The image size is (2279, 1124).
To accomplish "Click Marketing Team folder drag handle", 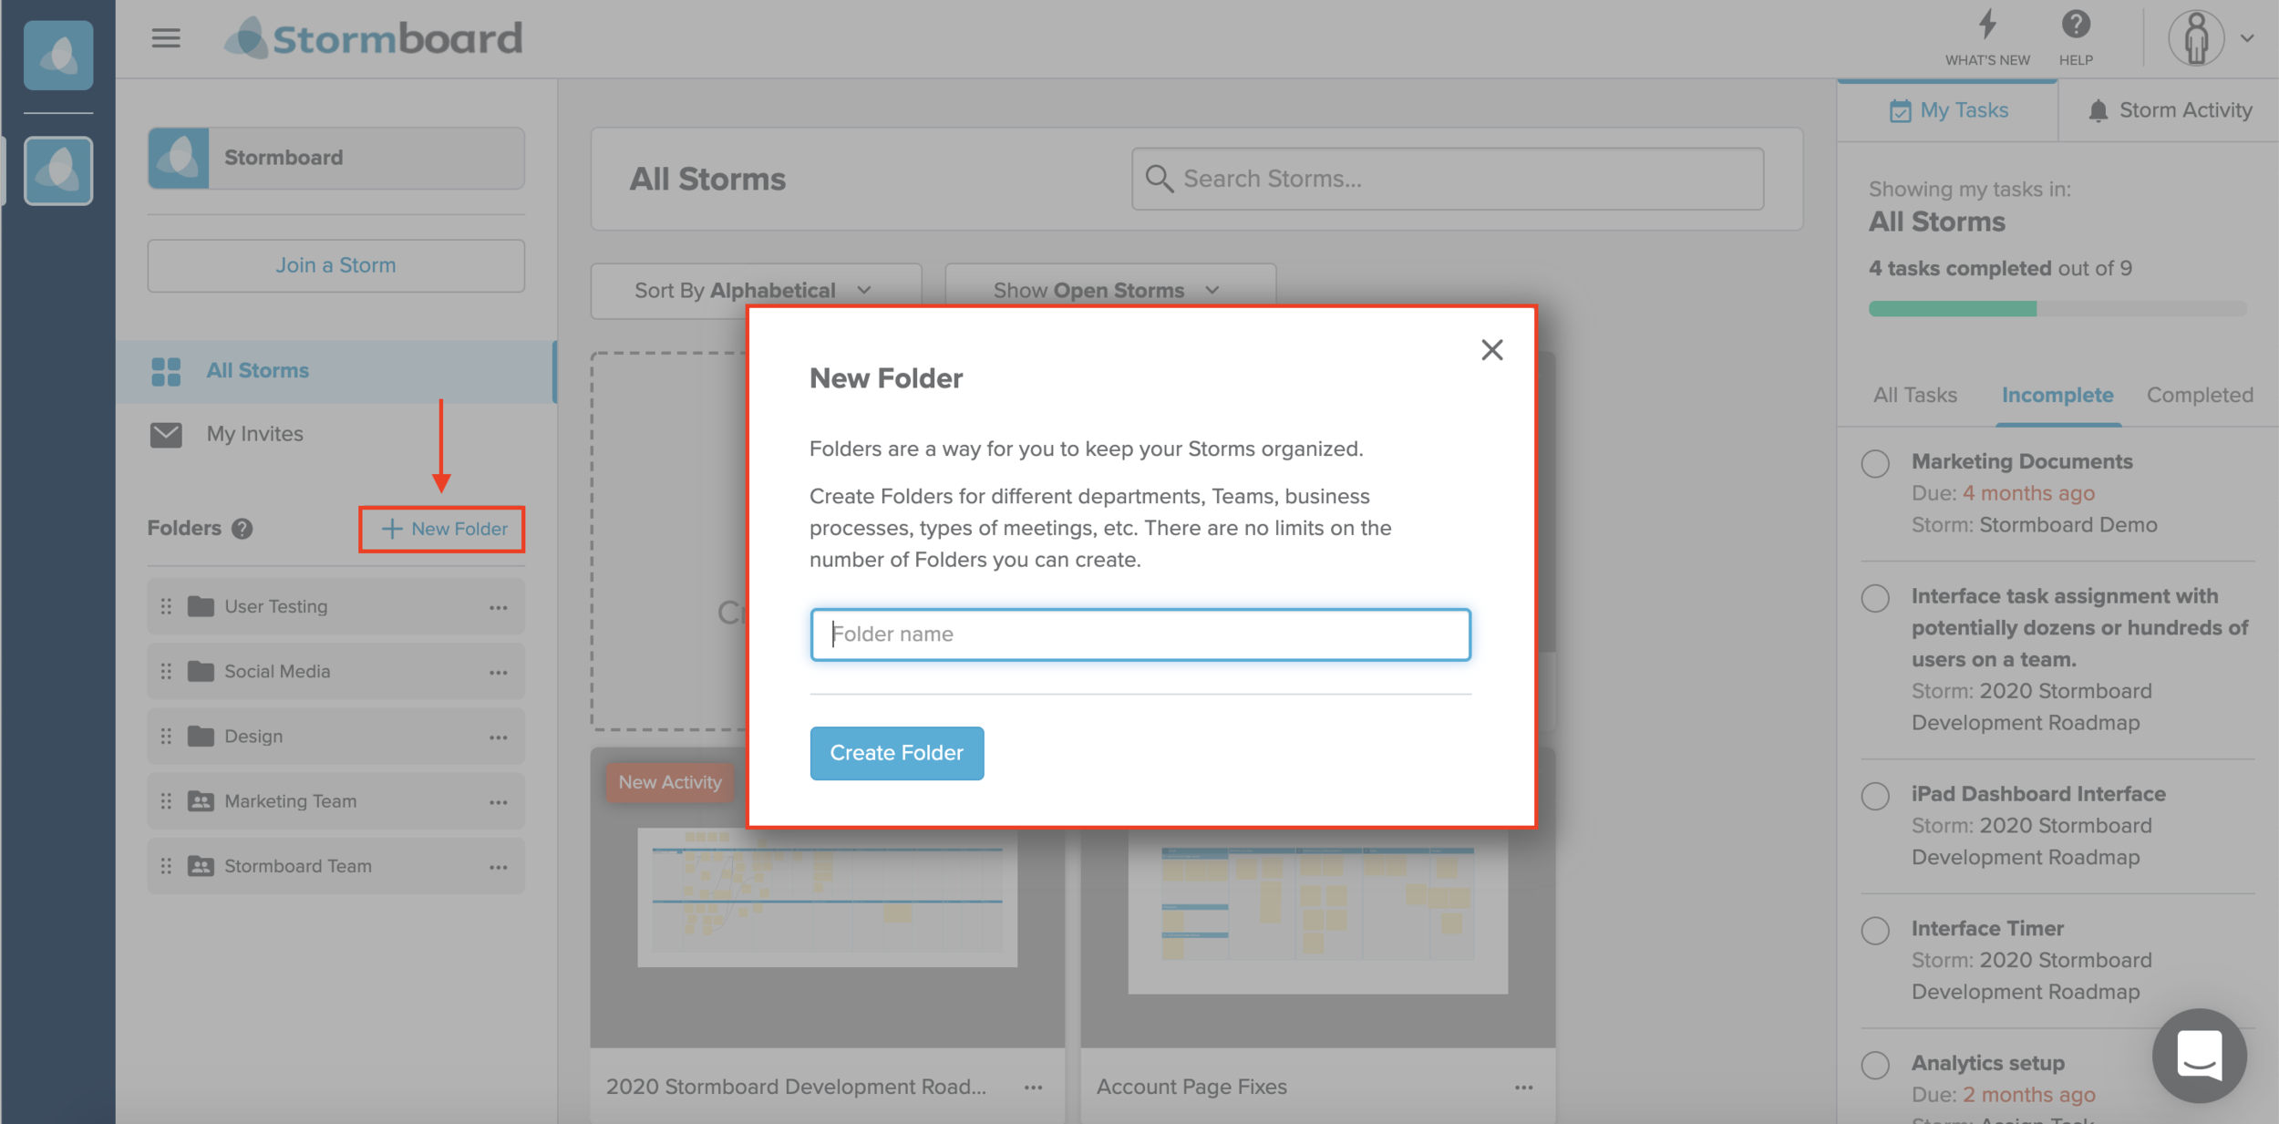I will (166, 800).
